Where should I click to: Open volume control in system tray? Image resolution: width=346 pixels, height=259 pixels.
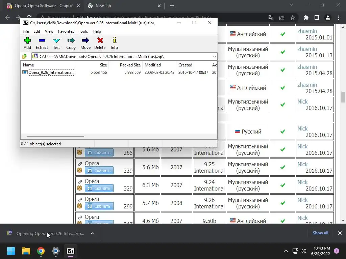(304, 251)
